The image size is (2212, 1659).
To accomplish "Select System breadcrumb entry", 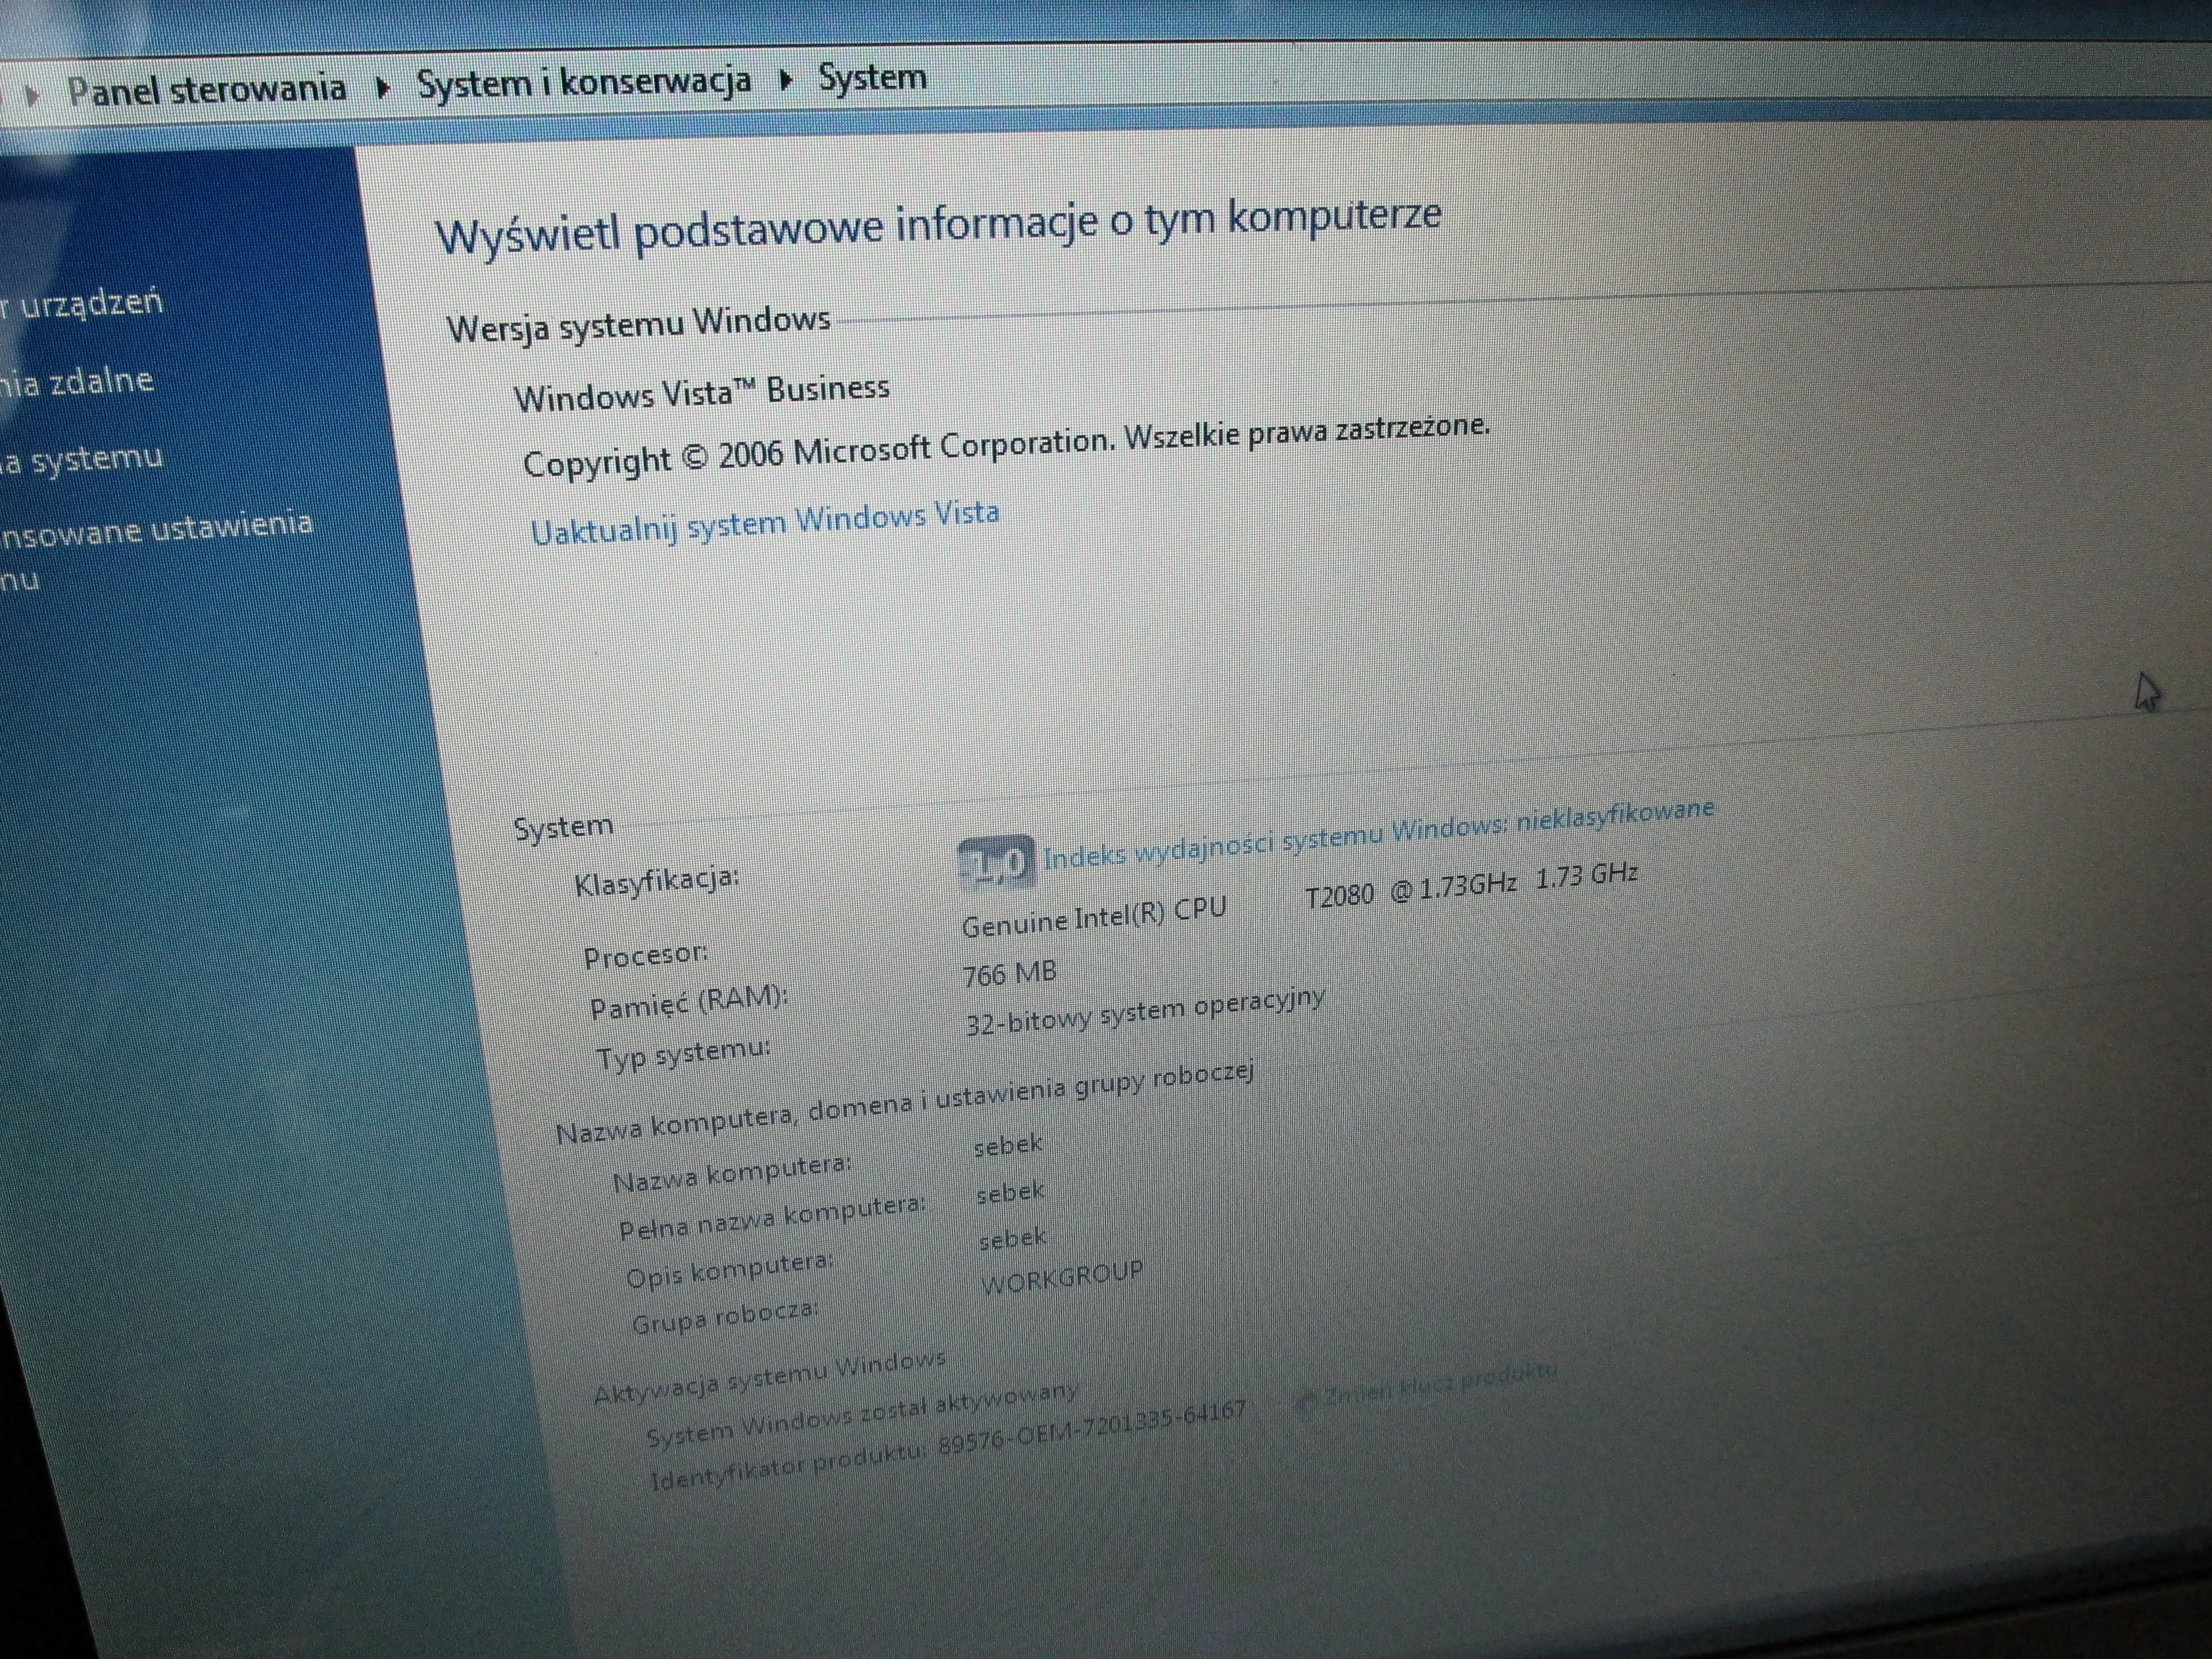I will [872, 77].
